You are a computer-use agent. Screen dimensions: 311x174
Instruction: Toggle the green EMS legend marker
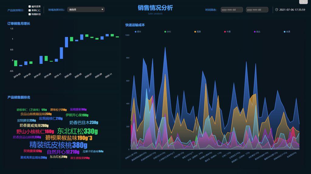click(165, 32)
